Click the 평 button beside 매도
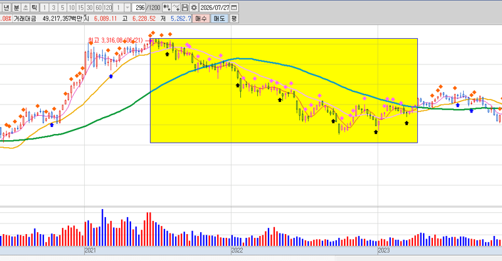 (x=234, y=19)
